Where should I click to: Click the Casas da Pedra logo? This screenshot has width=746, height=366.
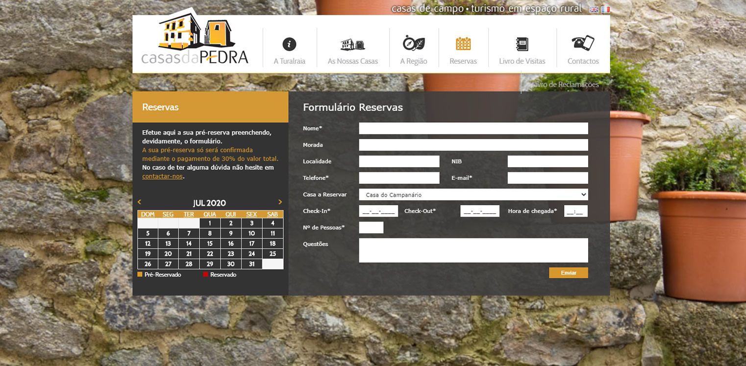coord(195,37)
